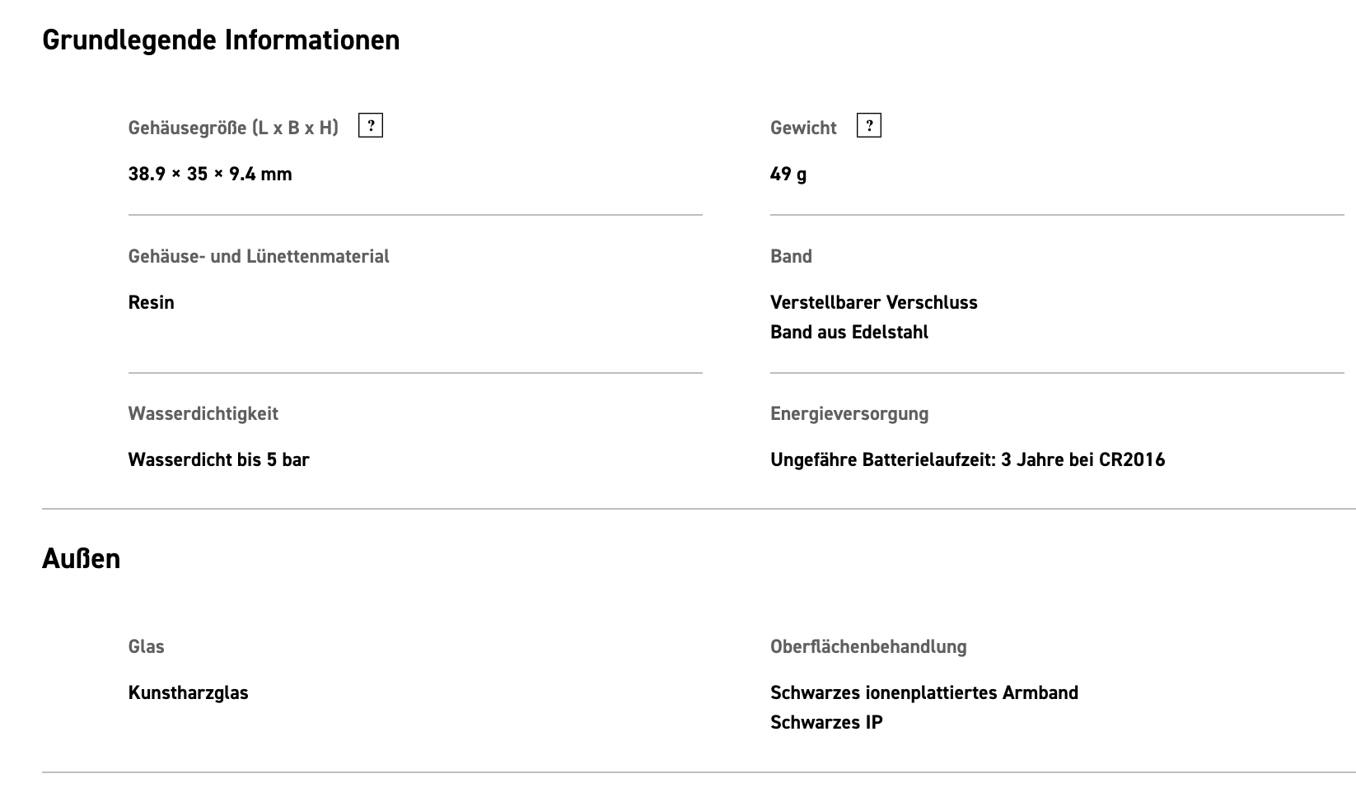Click the Energieversorgung label
1356x797 pixels.
[849, 413]
